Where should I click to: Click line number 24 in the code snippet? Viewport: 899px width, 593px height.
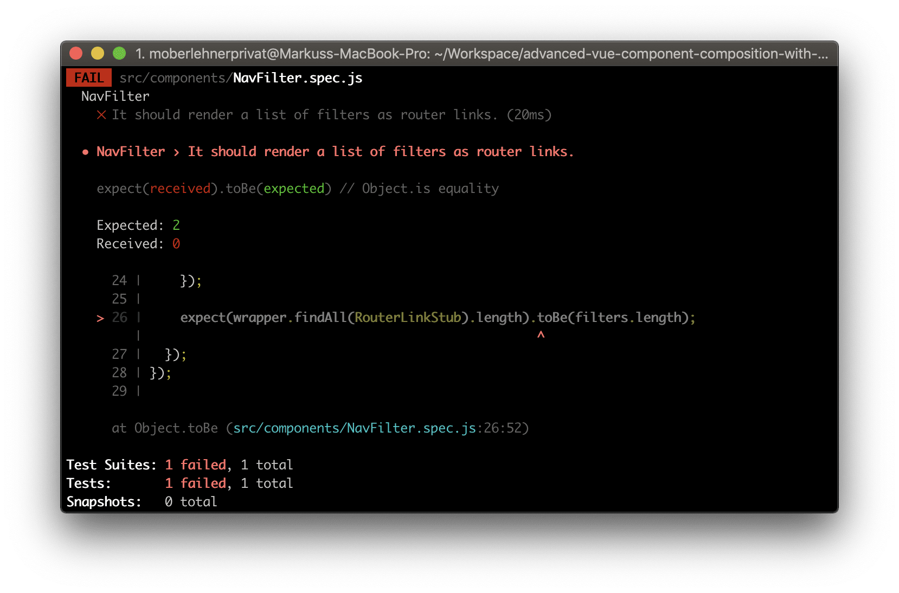119,281
